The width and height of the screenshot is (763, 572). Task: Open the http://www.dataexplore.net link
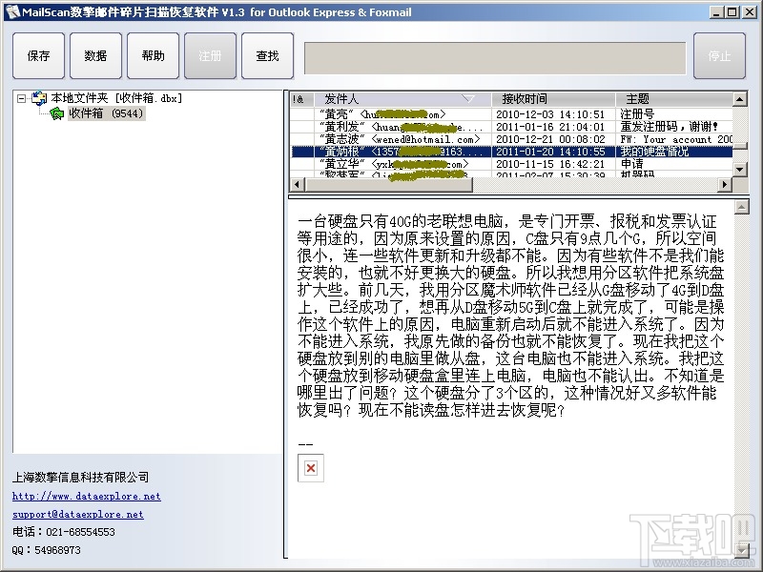click(x=87, y=496)
